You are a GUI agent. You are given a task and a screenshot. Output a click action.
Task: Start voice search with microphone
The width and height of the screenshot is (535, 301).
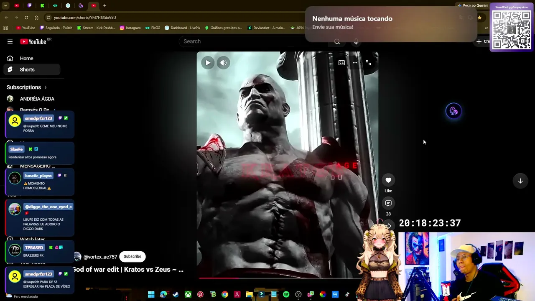pos(356,41)
